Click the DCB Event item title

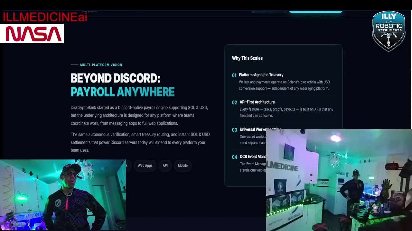click(253, 157)
